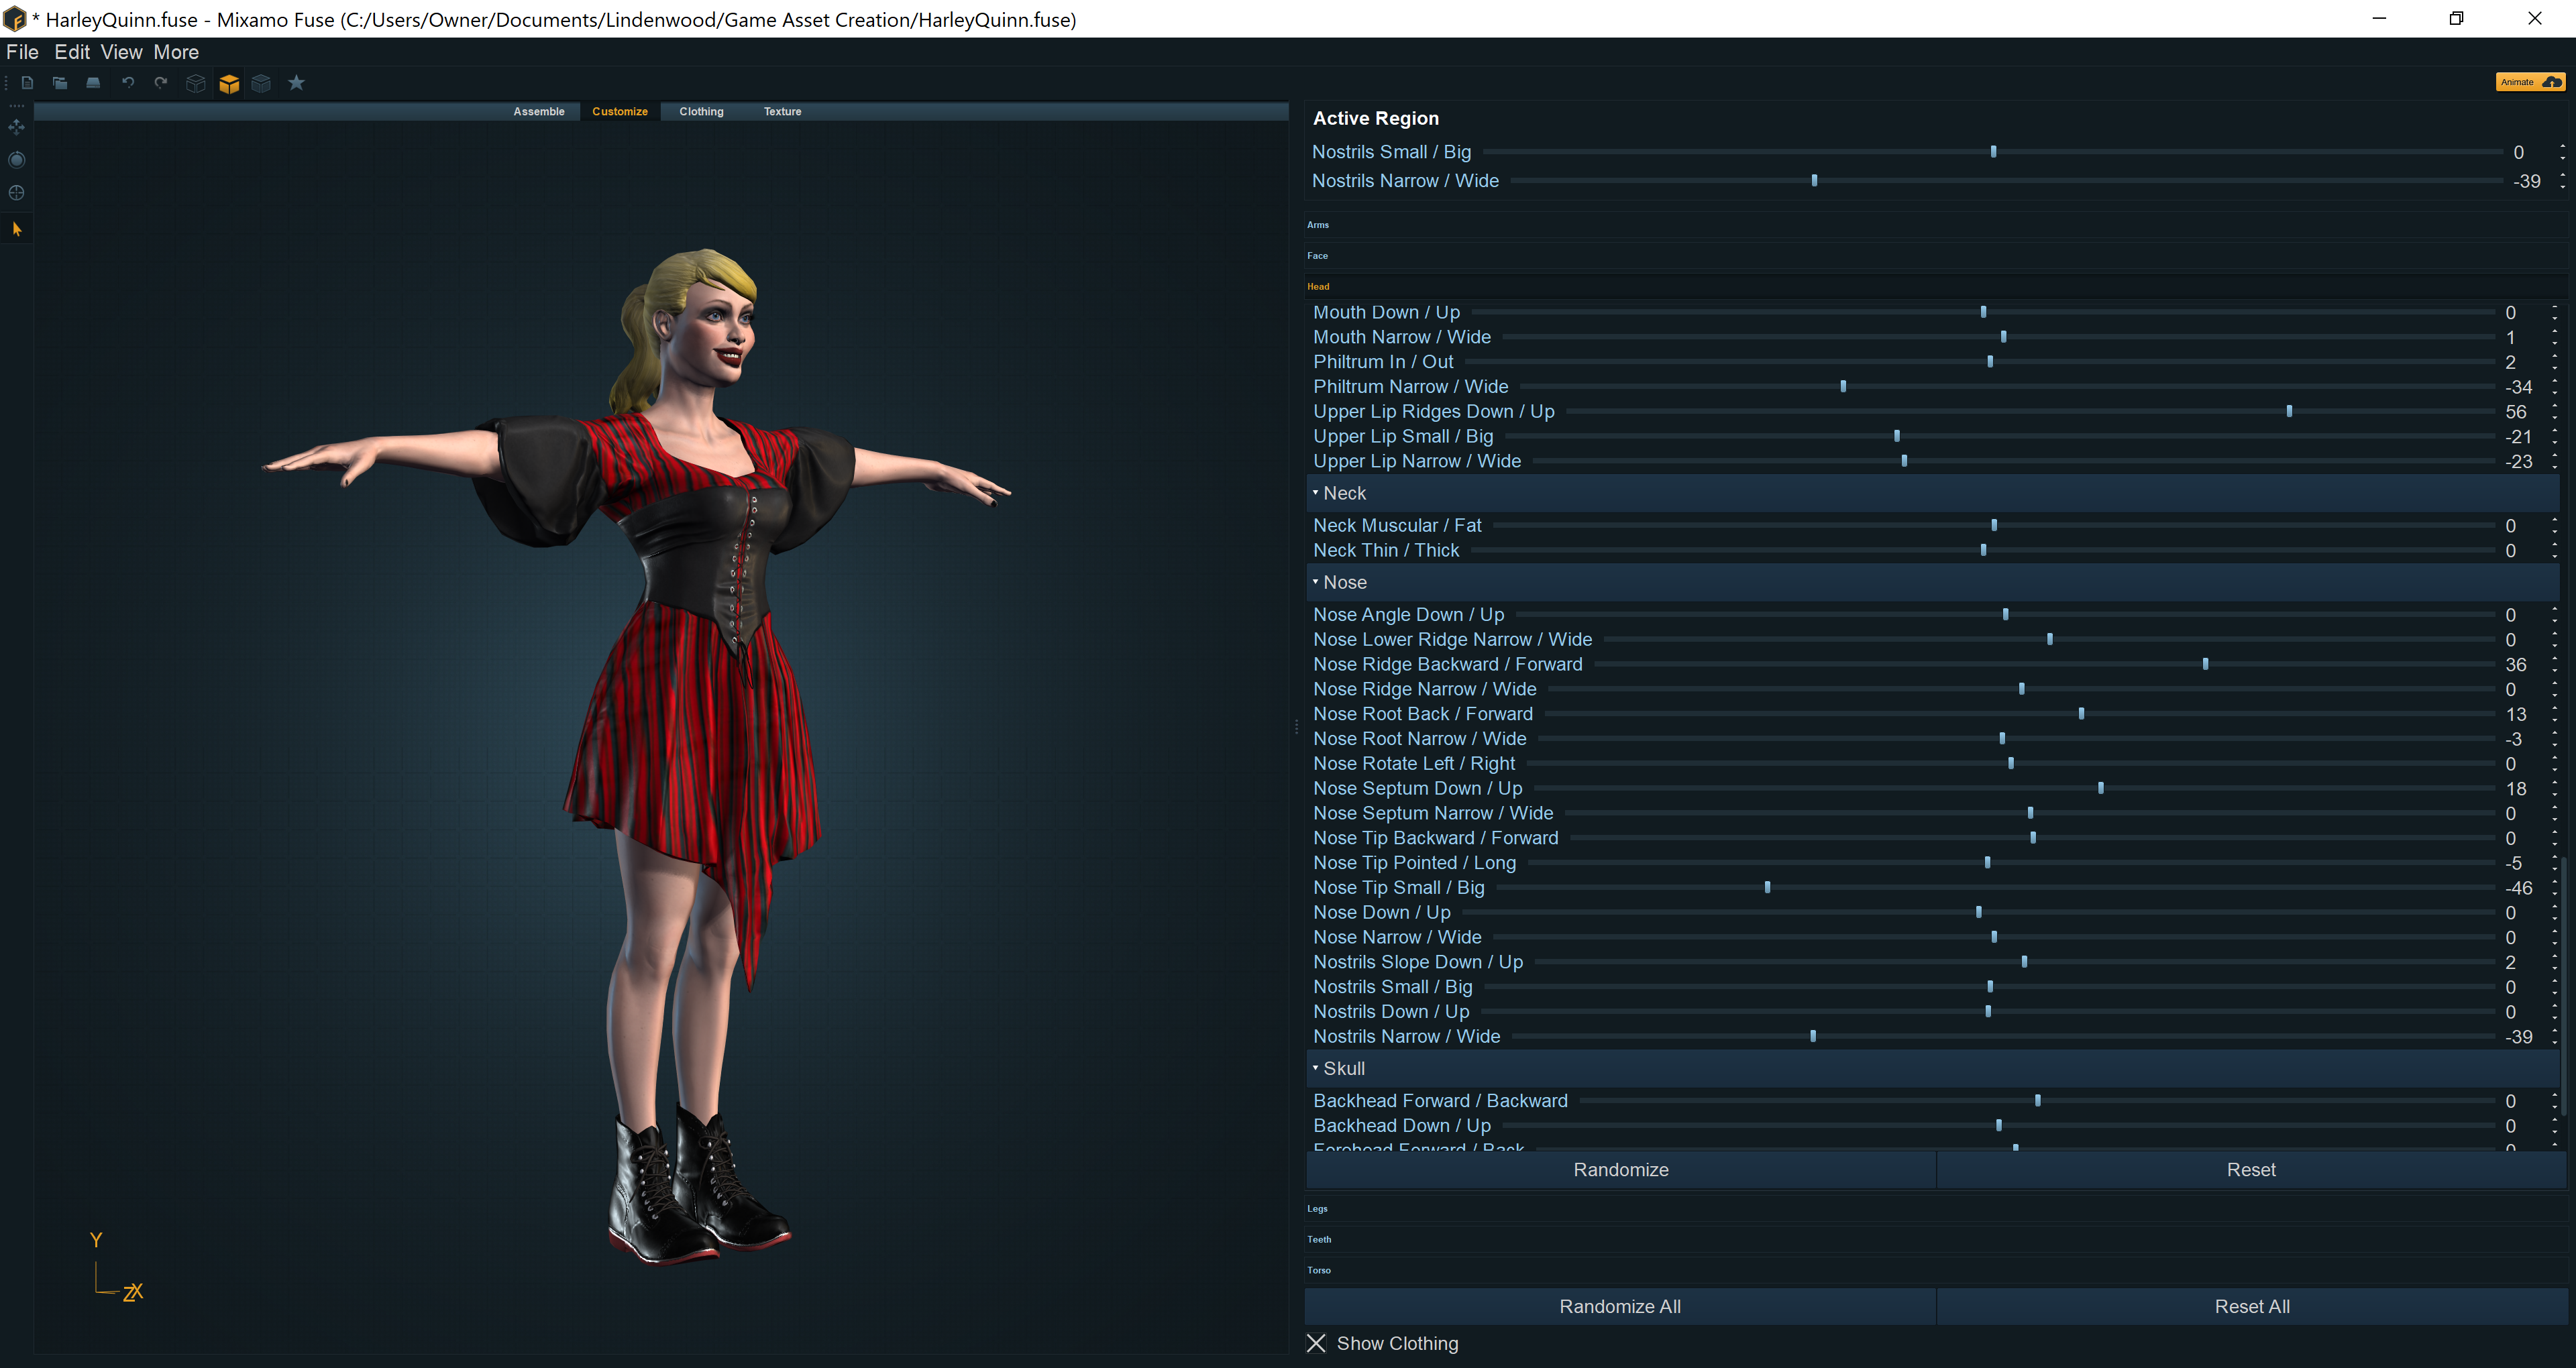
Task: Click the Upper Lip Small / Big value -21
Action: point(2518,437)
